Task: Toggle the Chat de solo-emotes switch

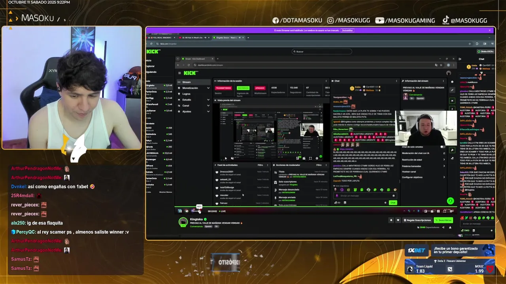Action: point(442,147)
